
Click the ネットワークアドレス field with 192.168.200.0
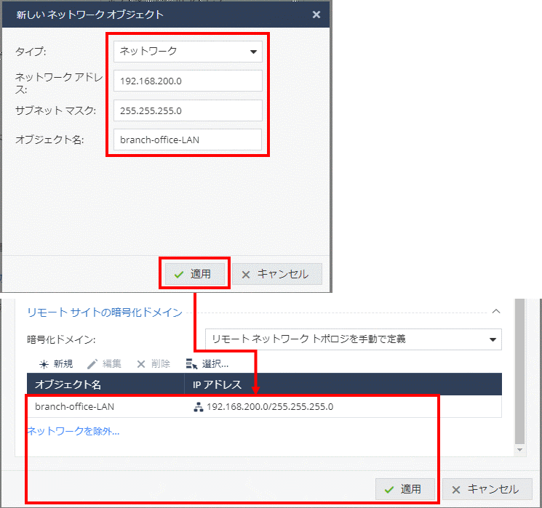pos(188,81)
